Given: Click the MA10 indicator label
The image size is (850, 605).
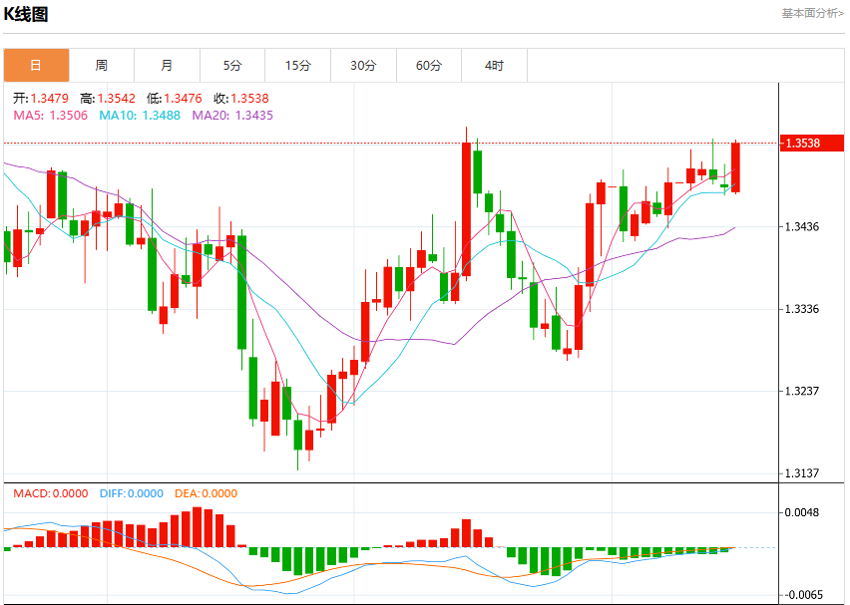Looking at the screenshot, I should tap(140, 116).
